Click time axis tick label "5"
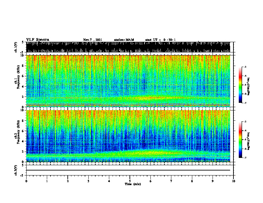Viewport: 263px width, 203px height. [x=130, y=181]
